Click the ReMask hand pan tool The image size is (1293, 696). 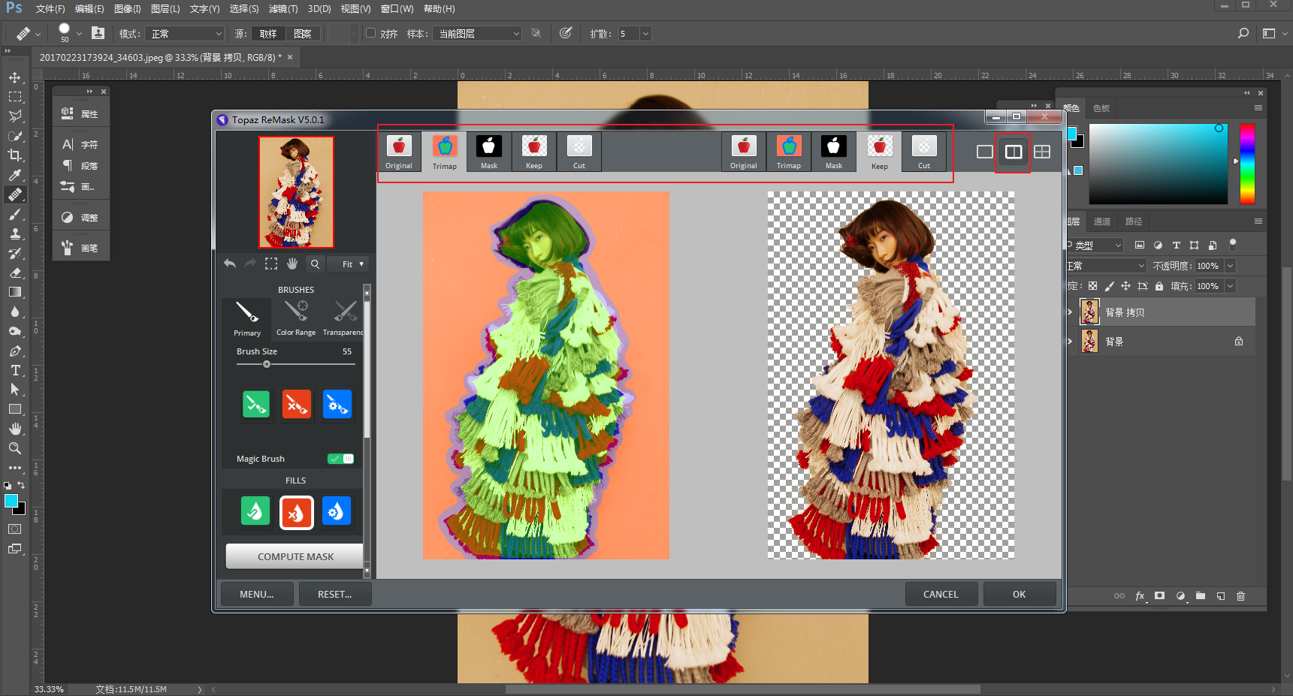click(292, 264)
